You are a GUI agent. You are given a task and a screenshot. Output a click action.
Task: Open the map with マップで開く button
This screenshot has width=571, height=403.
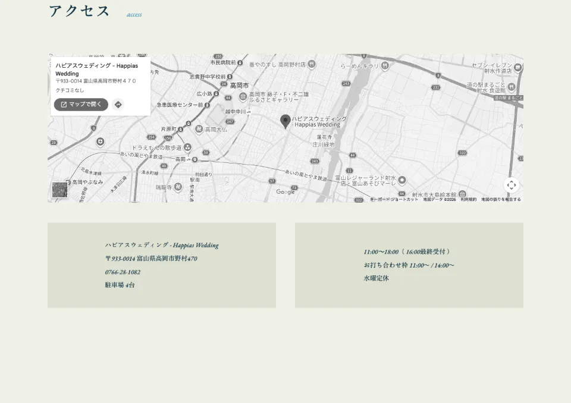click(x=81, y=105)
